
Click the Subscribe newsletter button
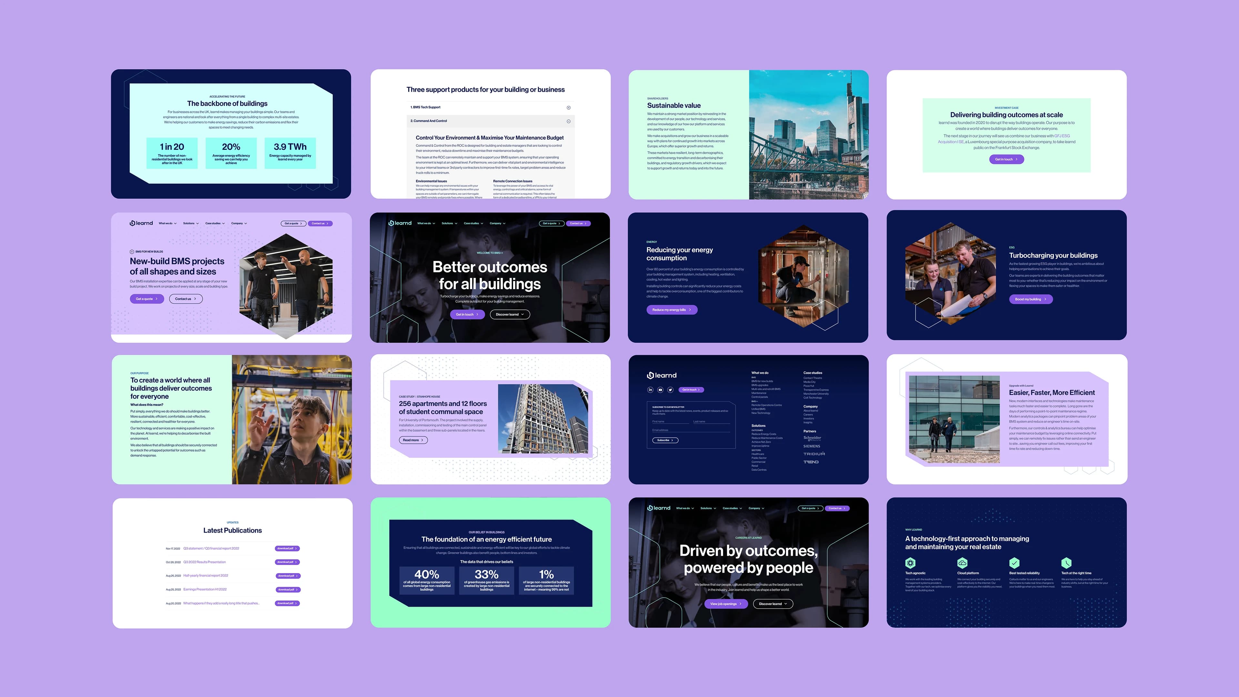point(665,440)
